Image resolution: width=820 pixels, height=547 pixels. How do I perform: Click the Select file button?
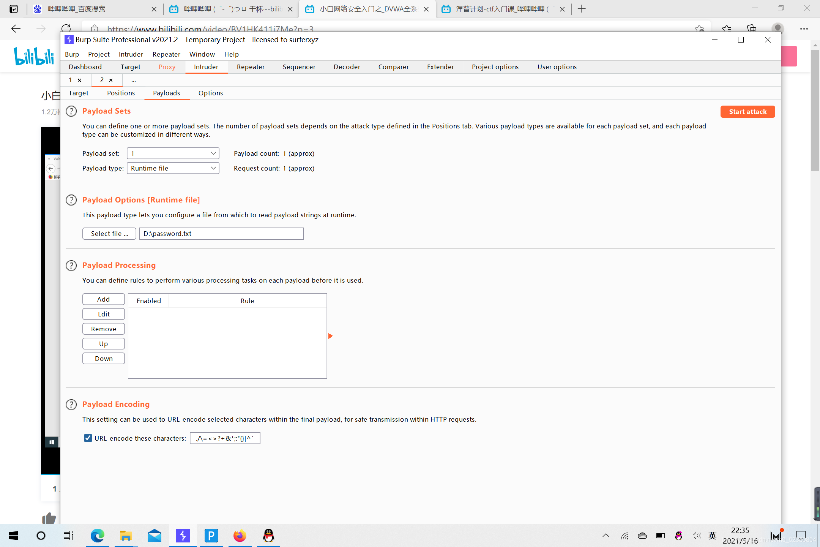(x=109, y=234)
